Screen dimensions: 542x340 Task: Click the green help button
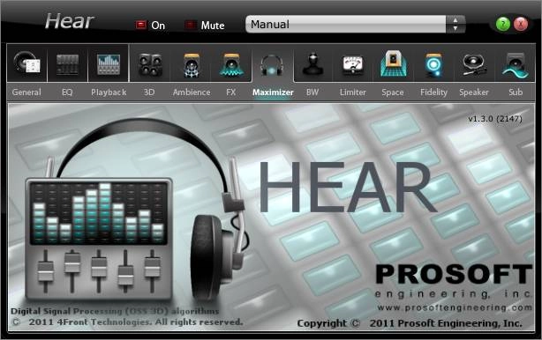503,24
